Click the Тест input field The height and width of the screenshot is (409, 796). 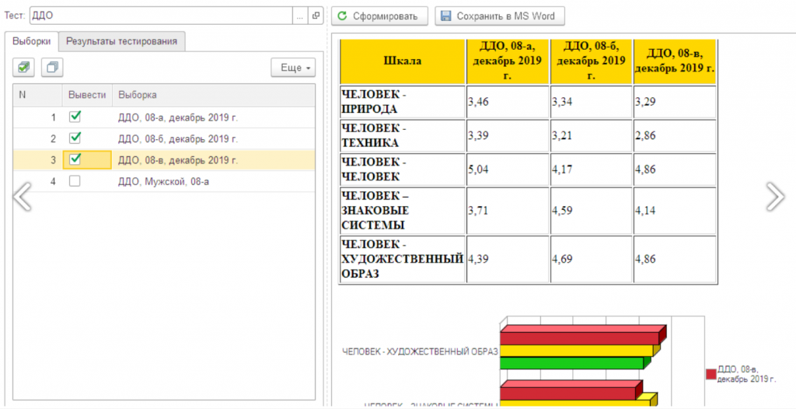[159, 16]
